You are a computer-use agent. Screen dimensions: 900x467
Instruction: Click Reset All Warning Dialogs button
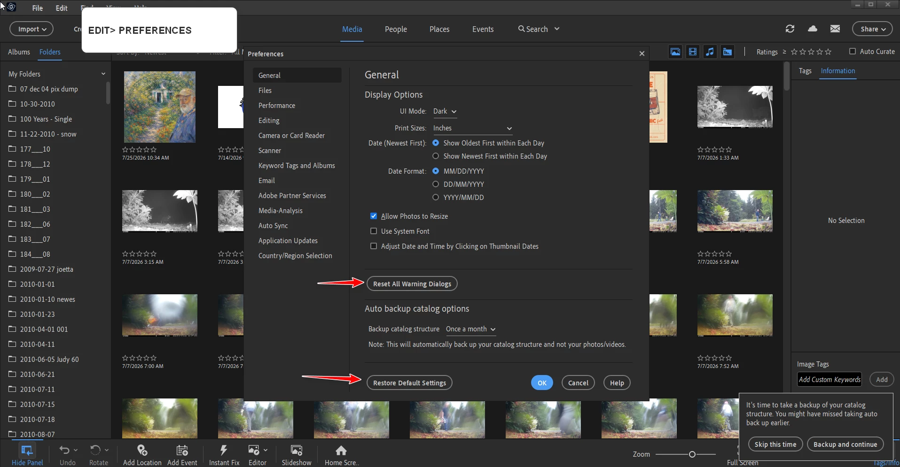point(412,284)
